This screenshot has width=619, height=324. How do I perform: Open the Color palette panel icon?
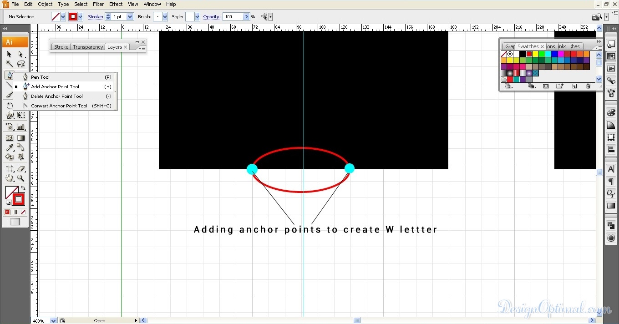pos(611,113)
